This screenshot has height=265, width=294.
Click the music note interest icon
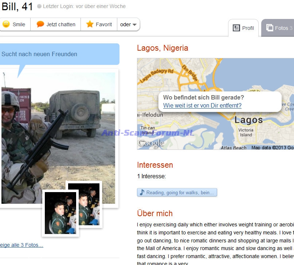pos(142,192)
